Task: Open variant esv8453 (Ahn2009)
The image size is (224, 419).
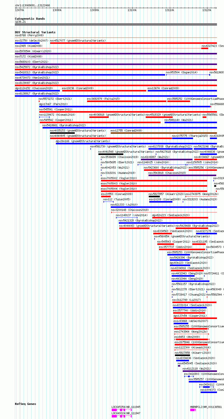Action: (x=187, y=337)
